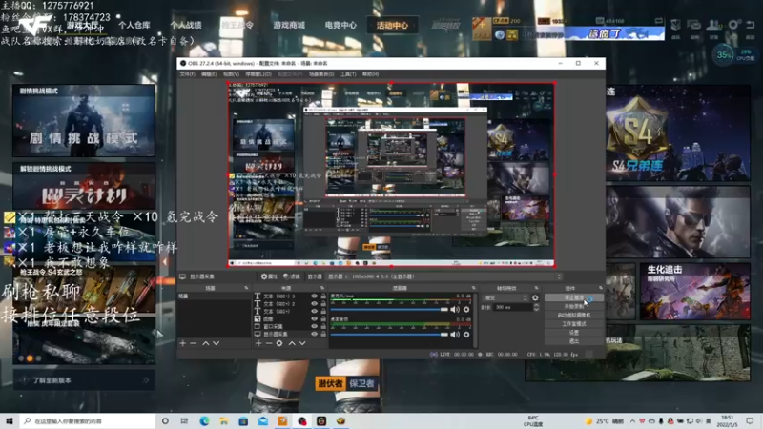Open the 显示器 monitor selection dropdown in source toolbar
763x429 pixels.
[x=444, y=276]
